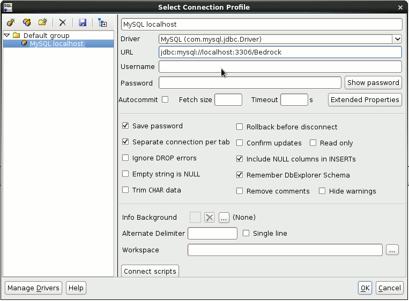Select the Default group folder entry
The image size is (409, 301).
point(46,36)
